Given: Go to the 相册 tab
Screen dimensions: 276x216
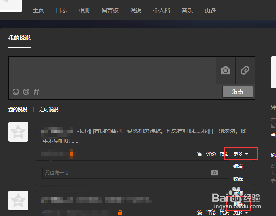Looking at the screenshot, I should (84, 10).
